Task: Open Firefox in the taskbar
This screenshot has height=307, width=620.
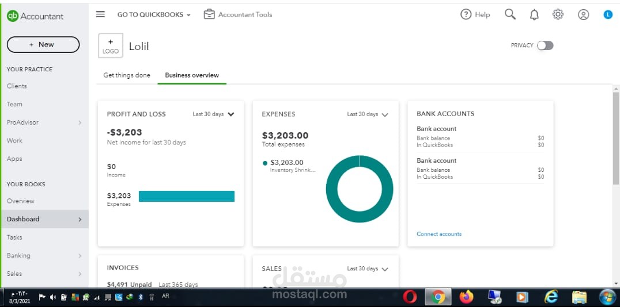Action: click(x=467, y=297)
